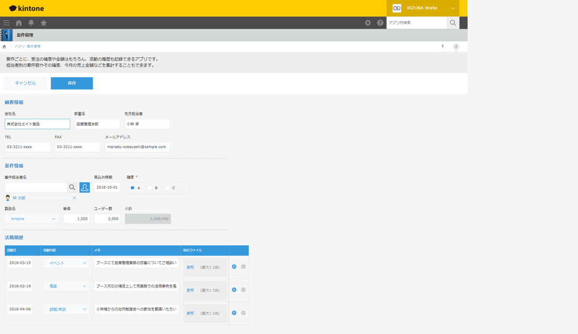
Task: Delete the 2018-03-19 activity row
Action: (x=243, y=290)
